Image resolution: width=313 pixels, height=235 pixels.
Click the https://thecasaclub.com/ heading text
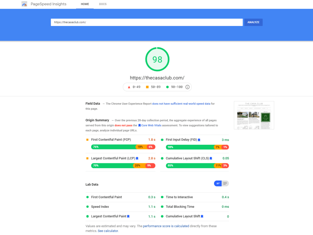coord(157,78)
